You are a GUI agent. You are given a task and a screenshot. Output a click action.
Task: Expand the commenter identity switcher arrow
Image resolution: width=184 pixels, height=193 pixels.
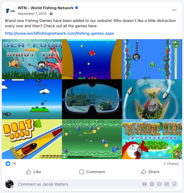pyautogui.click(x=12, y=187)
